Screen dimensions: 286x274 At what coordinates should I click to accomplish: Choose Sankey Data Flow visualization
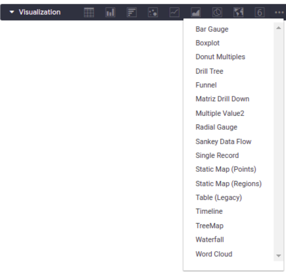click(x=223, y=142)
